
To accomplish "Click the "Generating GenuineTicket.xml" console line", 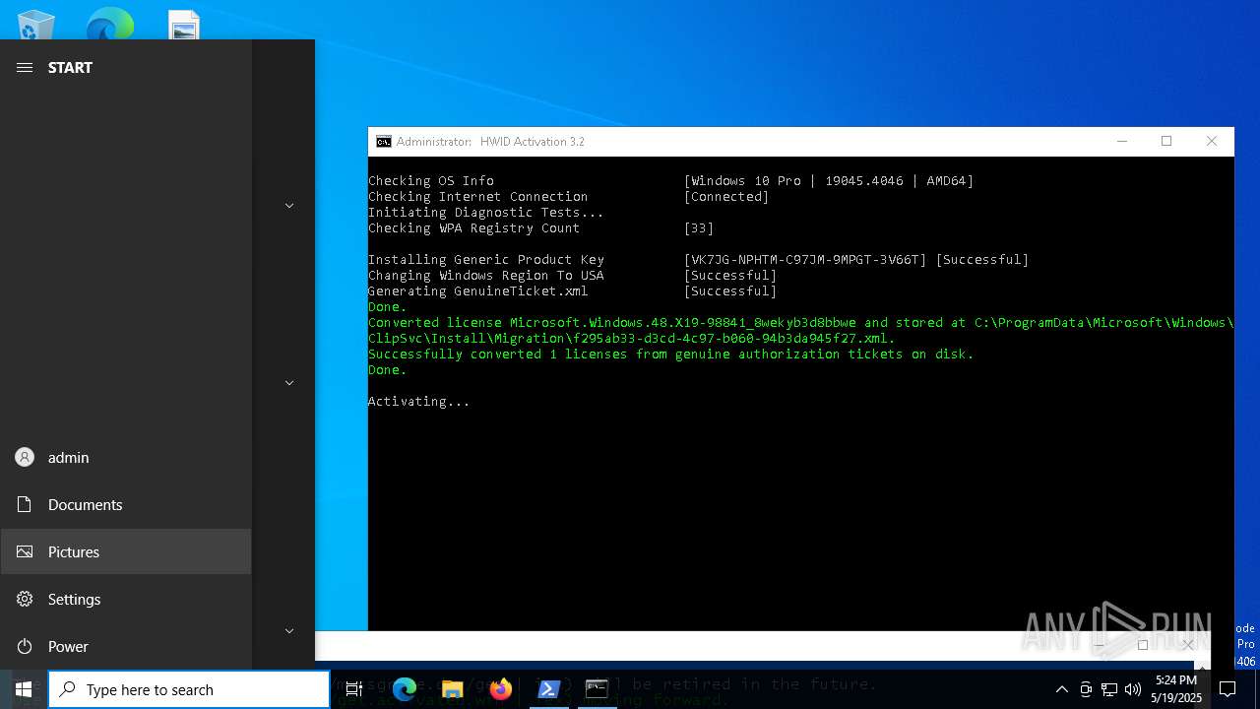I will coord(478,291).
